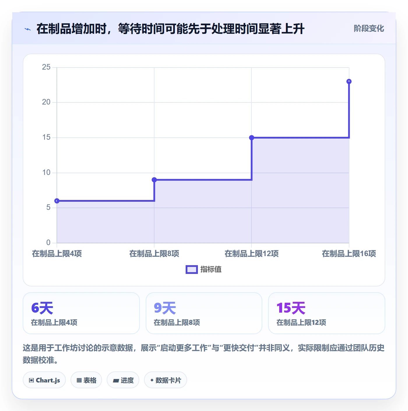Screen dimensions: 408x411
Task: Click the footnote text about 示意数据
Action: (204, 354)
